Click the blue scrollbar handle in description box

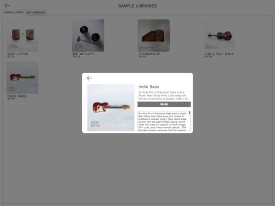click(x=189, y=113)
